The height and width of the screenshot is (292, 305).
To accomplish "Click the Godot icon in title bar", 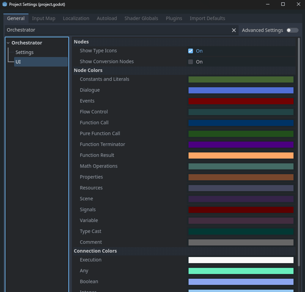I will click(x=5, y=4).
